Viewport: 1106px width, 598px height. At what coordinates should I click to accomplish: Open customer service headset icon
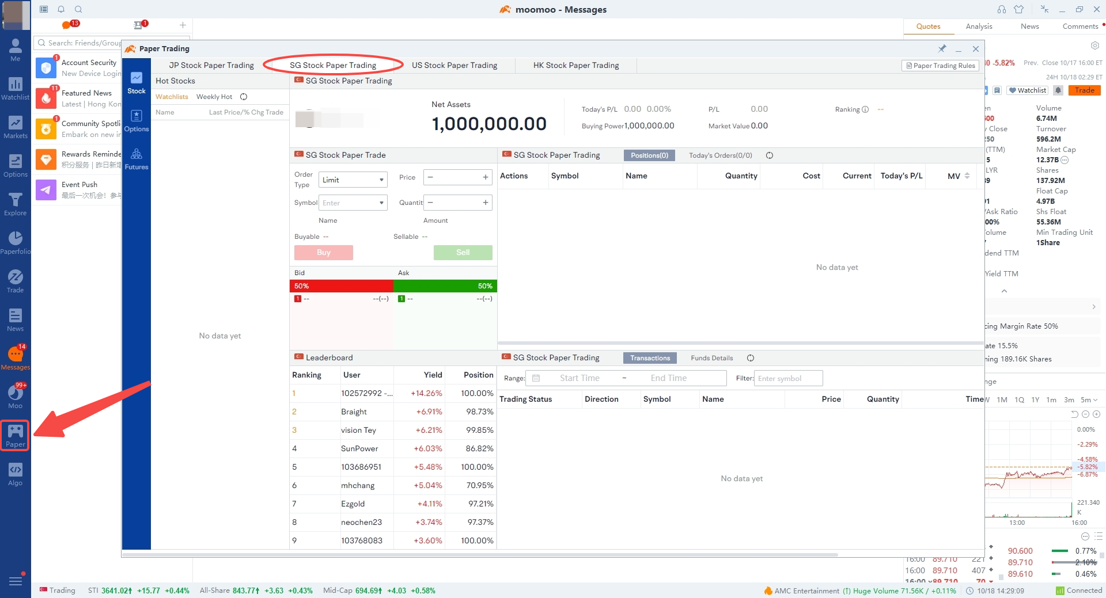point(1002,9)
